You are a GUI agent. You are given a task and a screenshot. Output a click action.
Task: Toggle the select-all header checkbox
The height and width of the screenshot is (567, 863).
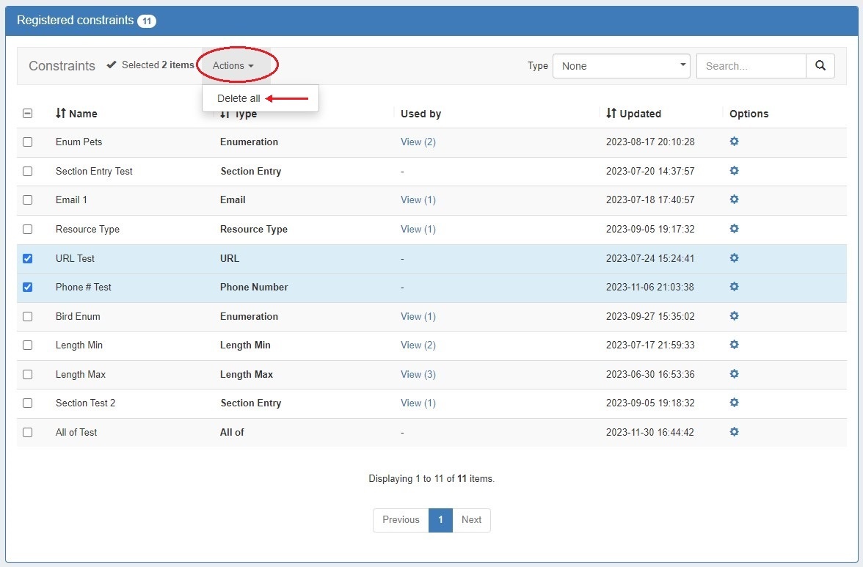click(x=28, y=114)
